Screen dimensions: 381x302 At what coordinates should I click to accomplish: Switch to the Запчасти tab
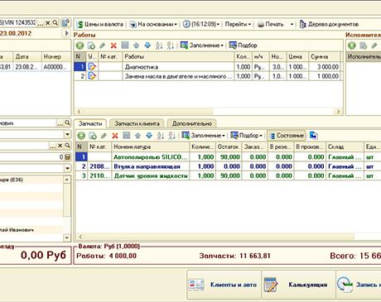click(90, 123)
